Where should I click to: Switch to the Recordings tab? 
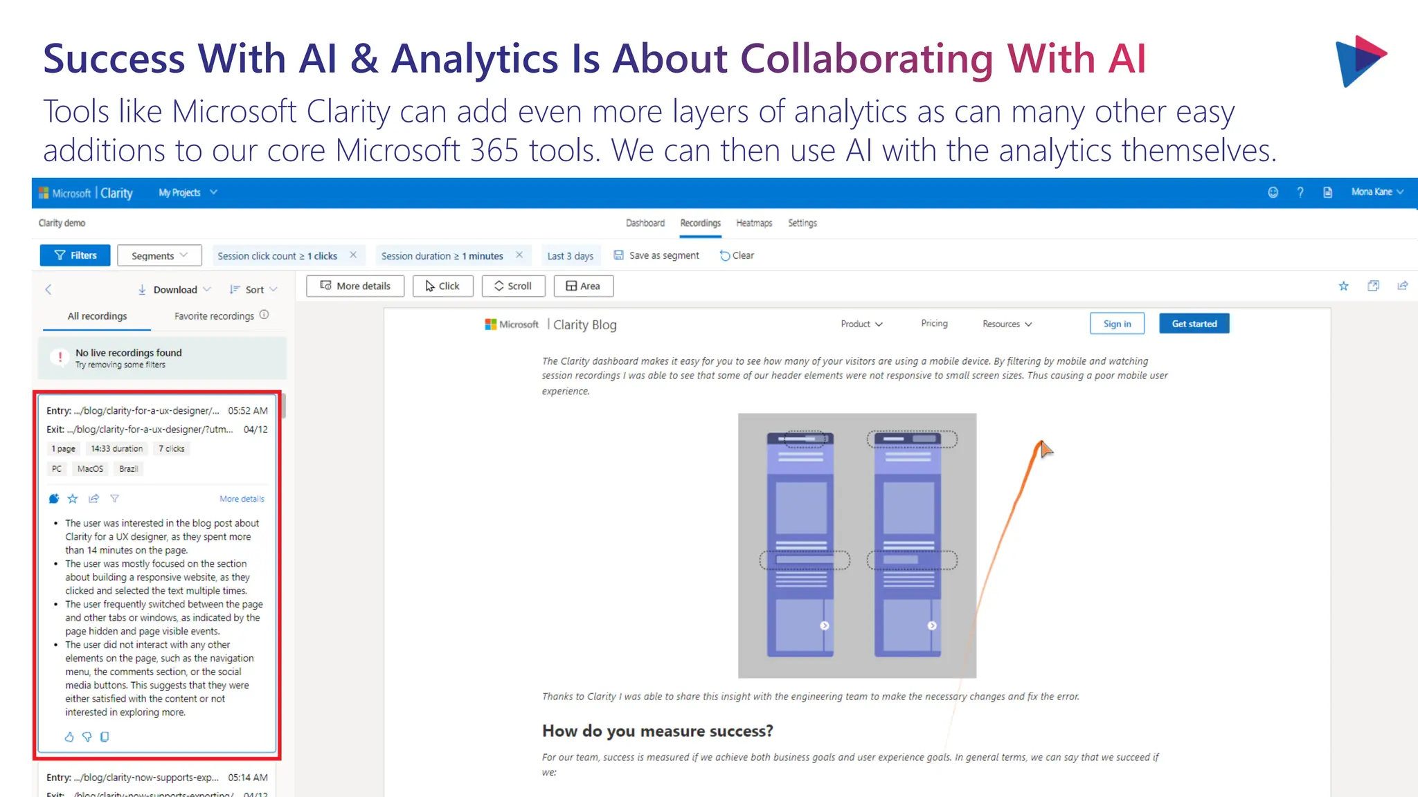click(x=700, y=223)
